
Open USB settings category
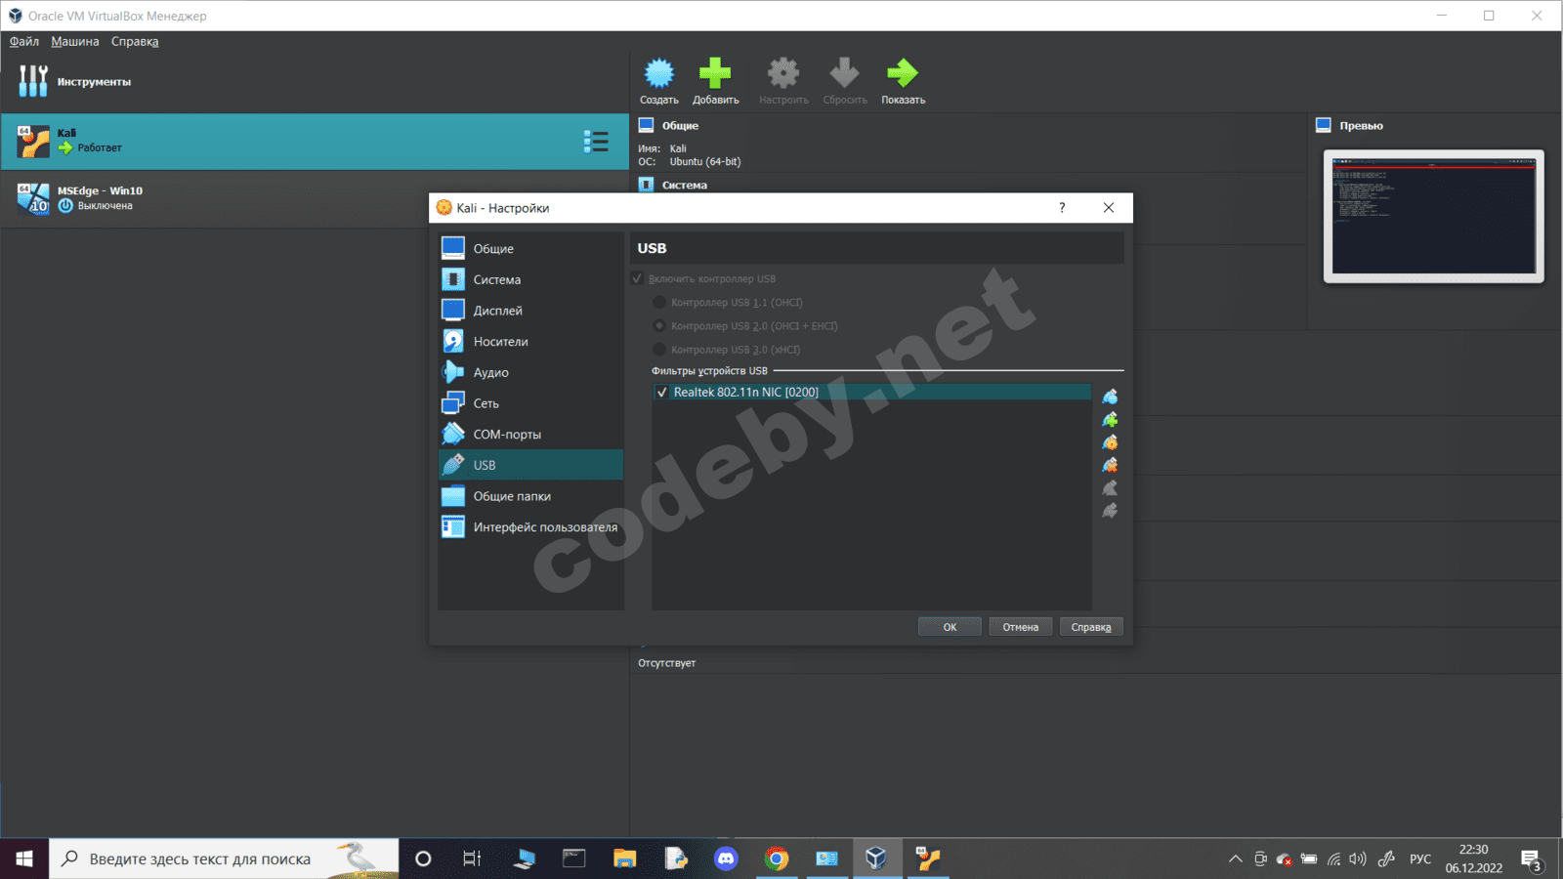point(530,465)
